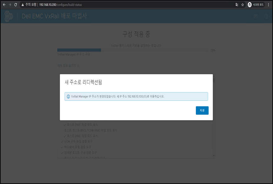Click the 29% progress bar
This screenshot has height=184, width=273.
tap(132, 50)
